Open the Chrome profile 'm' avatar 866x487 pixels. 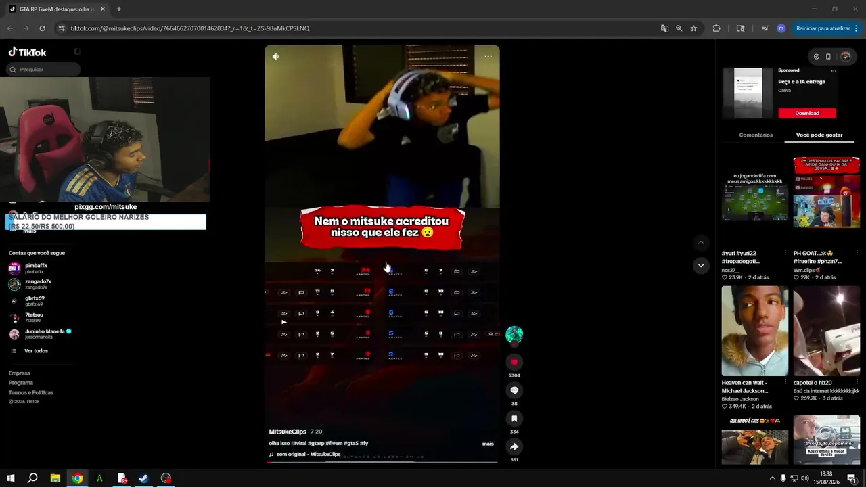point(781,28)
